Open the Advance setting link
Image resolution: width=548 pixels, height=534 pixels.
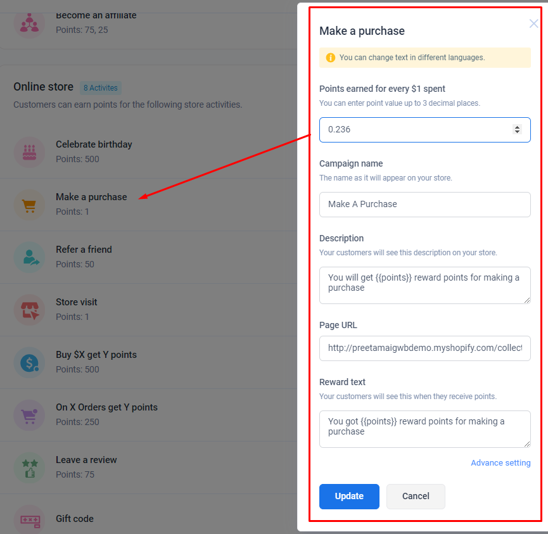tap(500, 462)
